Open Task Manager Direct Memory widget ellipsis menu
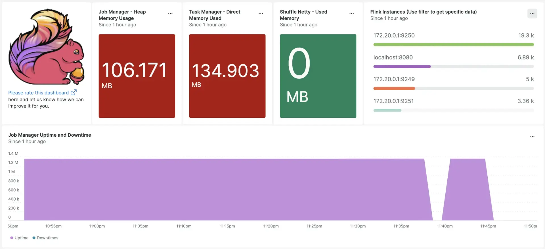545x249 pixels. click(261, 13)
